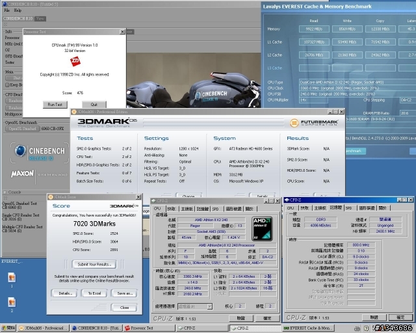The image size is (416, 333).
Task: Click the 3DMark Score dialog title icon
Action: pyautogui.click(x=51, y=197)
